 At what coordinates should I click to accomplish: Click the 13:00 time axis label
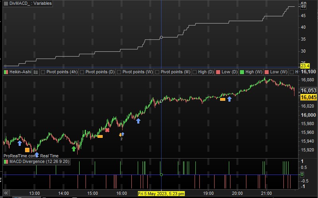pos(35,193)
